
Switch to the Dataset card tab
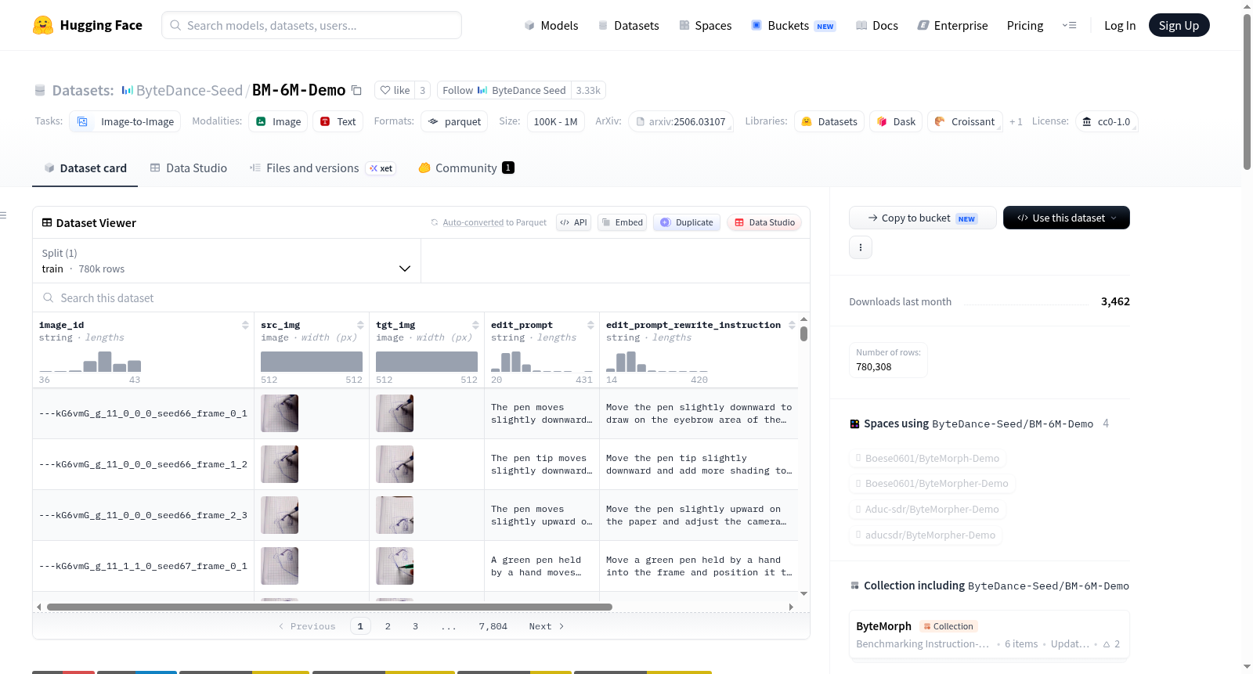(85, 168)
